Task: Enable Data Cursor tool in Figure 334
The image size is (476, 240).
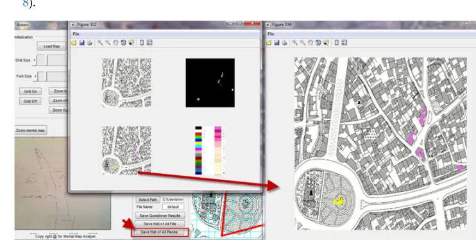Action: click(x=326, y=43)
